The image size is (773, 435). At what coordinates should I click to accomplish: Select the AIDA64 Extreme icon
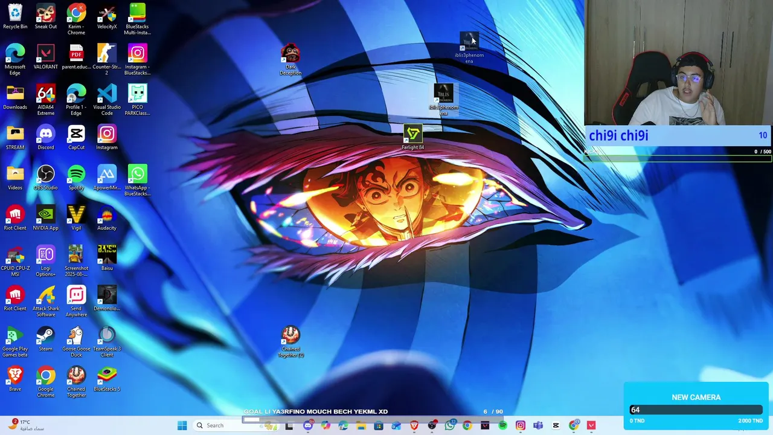point(46,100)
